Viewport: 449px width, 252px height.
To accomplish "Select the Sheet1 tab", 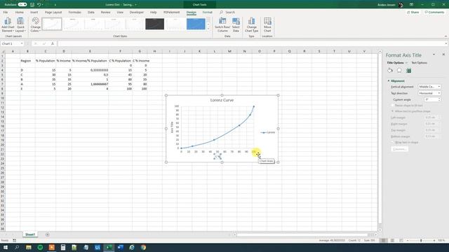I will pyautogui.click(x=30, y=234).
